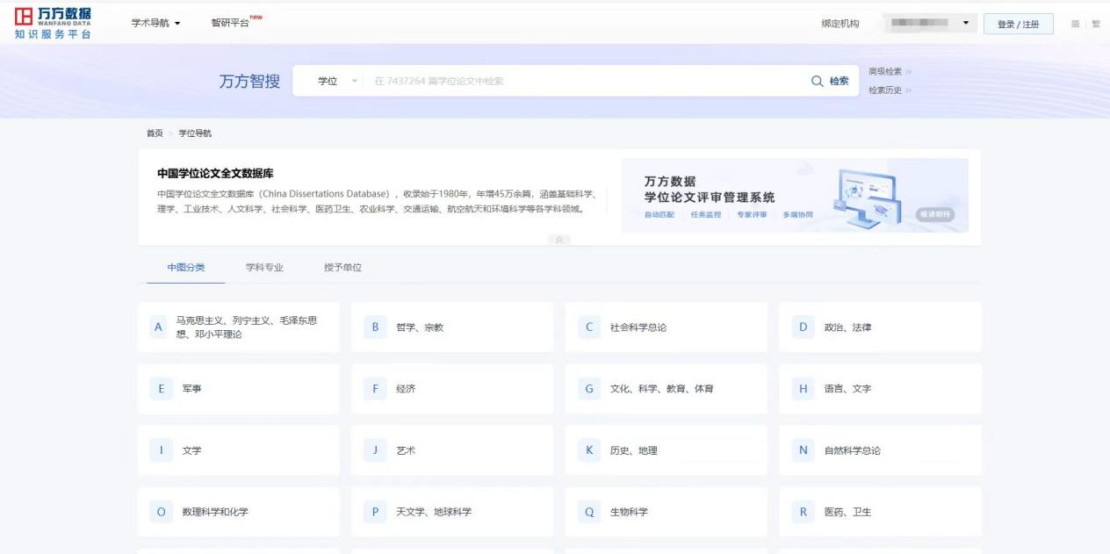
Task: Go to 首页 in the breadcrumb
Action: pyautogui.click(x=155, y=133)
